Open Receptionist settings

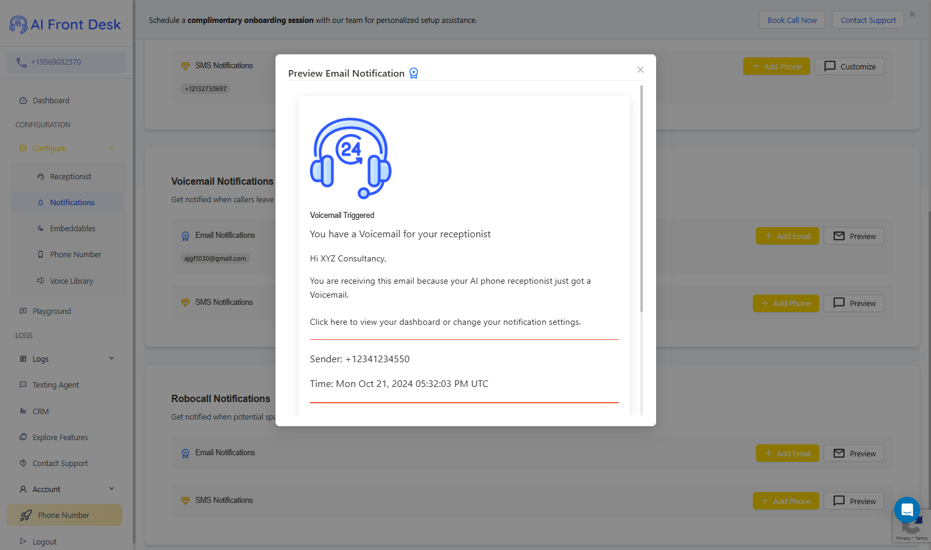pos(71,177)
